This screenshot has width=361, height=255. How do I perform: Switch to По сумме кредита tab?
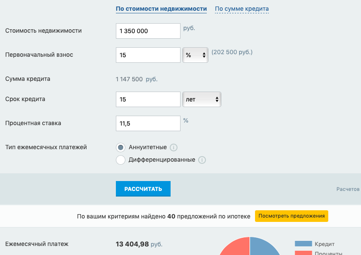tap(242, 9)
